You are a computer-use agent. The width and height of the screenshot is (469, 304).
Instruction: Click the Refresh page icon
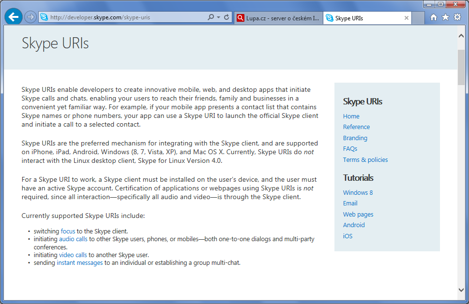coord(227,17)
